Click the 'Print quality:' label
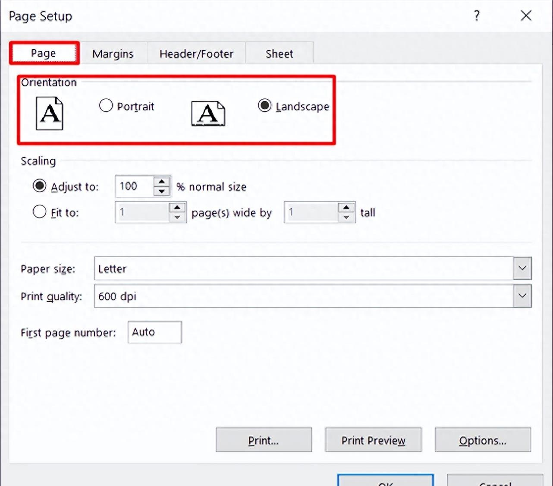The image size is (553, 486). point(51,297)
